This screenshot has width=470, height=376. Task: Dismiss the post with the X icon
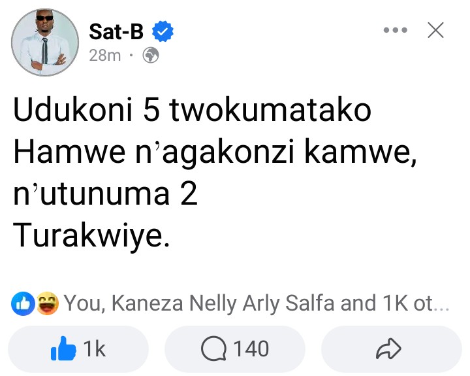(435, 30)
